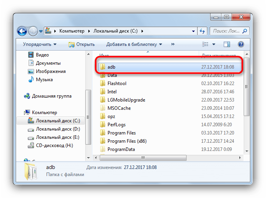
Task: Click the horizontal scrollbar thumb
Action: tap(143, 158)
